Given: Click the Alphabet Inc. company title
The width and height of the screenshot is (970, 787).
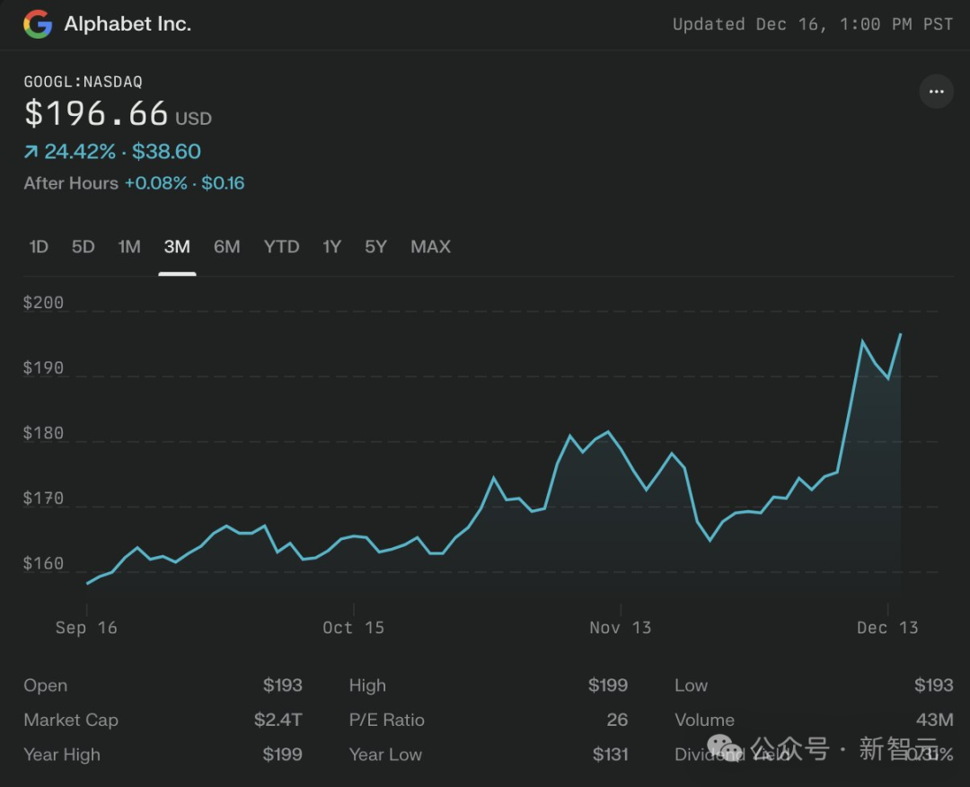Looking at the screenshot, I should coord(128,24).
